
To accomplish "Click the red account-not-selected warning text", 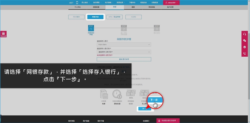I will (105, 55).
